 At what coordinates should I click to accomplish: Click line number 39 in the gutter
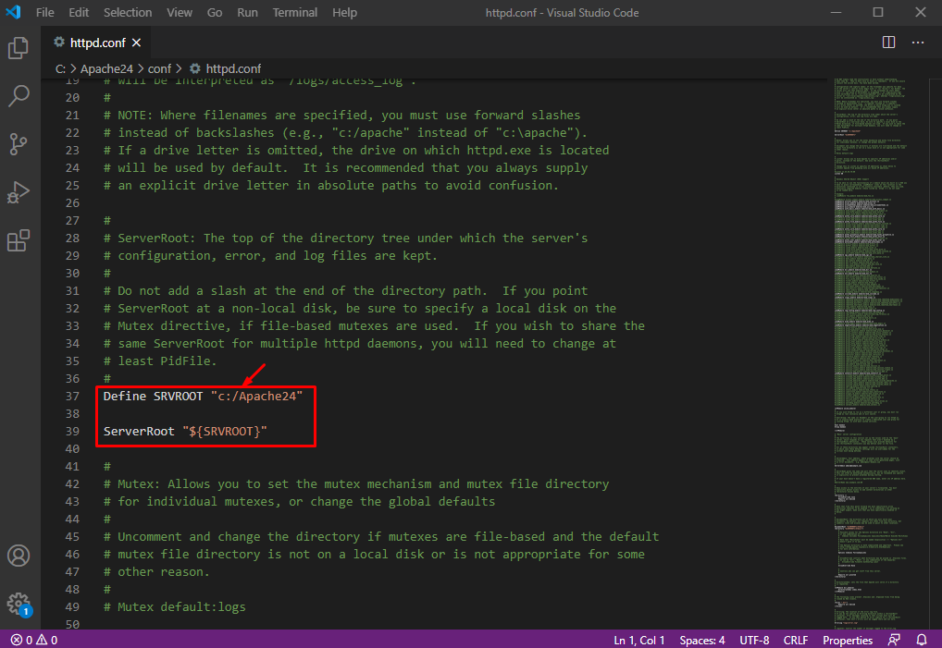(x=72, y=432)
